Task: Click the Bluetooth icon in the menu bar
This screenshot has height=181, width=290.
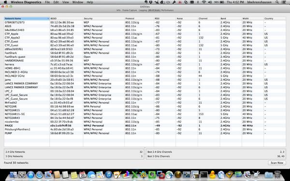Action: pos(198,2)
